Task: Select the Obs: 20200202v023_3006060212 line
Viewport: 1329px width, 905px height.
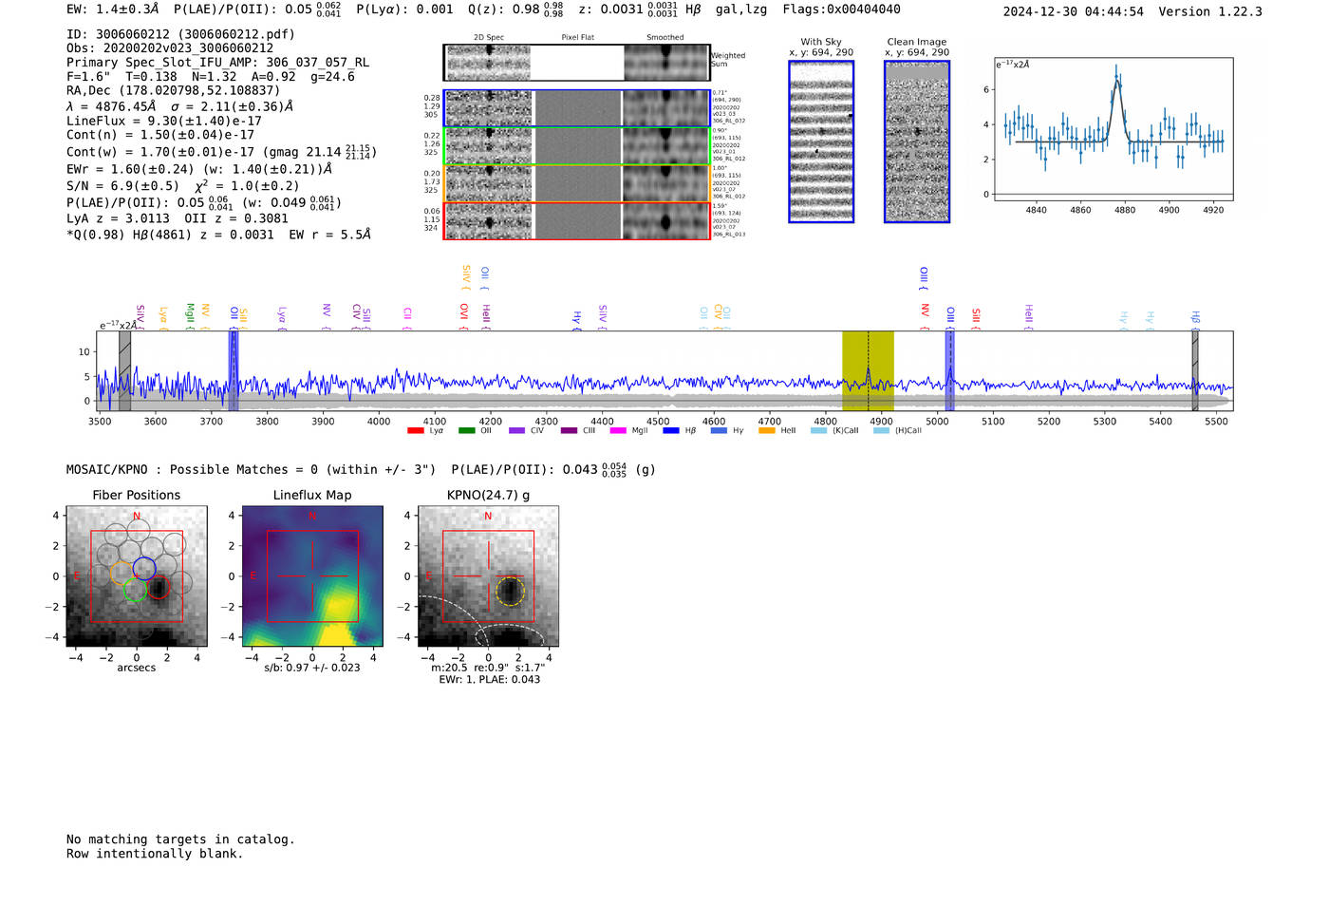Action: pos(170,48)
